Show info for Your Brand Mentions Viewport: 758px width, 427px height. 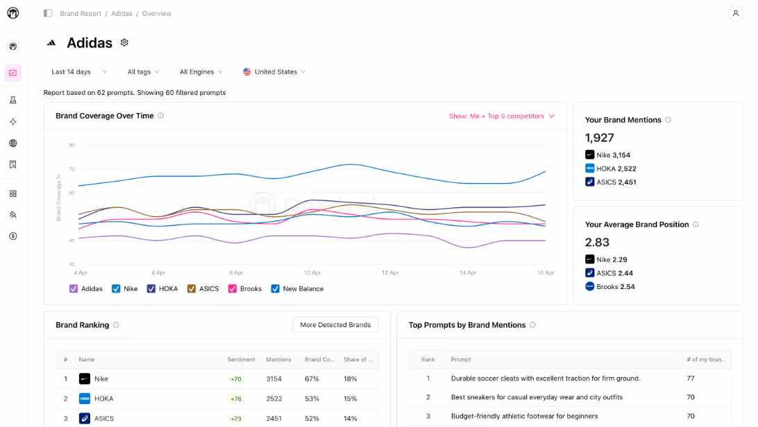[x=668, y=120]
